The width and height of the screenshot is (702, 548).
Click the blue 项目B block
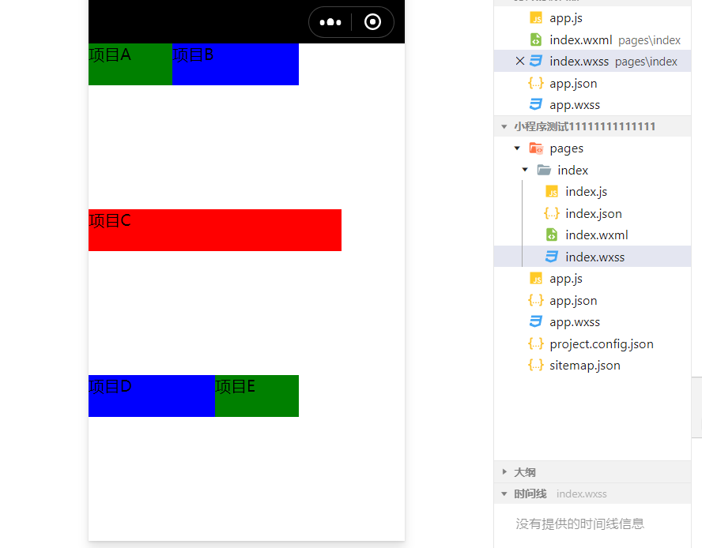[236, 64]
